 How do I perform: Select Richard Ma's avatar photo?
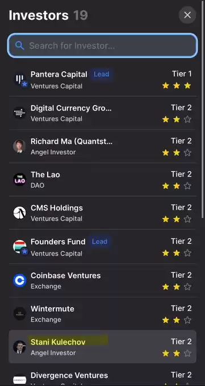20,146
